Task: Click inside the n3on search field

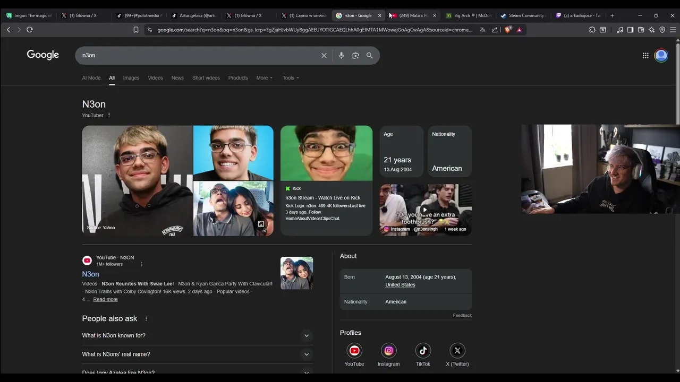Action: tap(197, 55)
